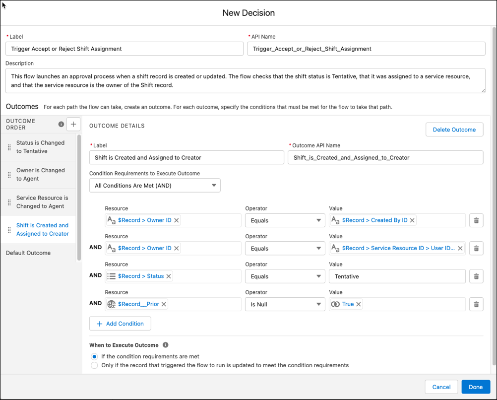Open the Is Null operator dropdown
Viewport: 497px width, 400px height.
[x=285, y=304]
